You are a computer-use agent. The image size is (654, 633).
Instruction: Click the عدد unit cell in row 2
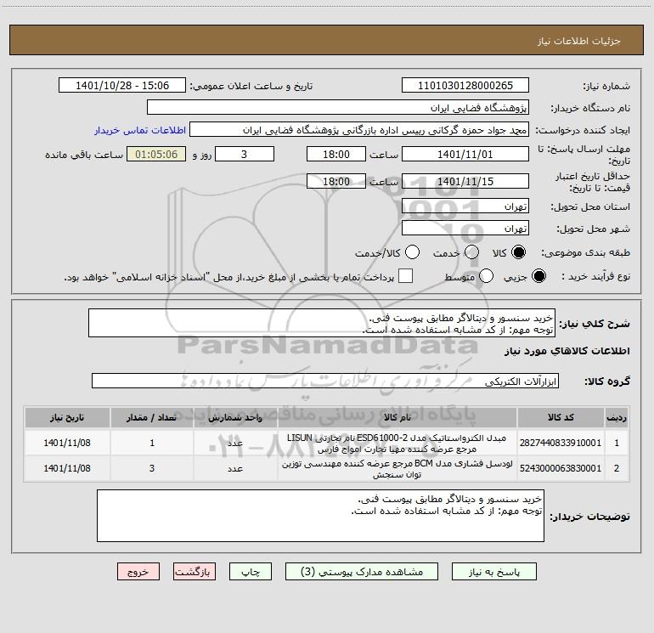235,469
